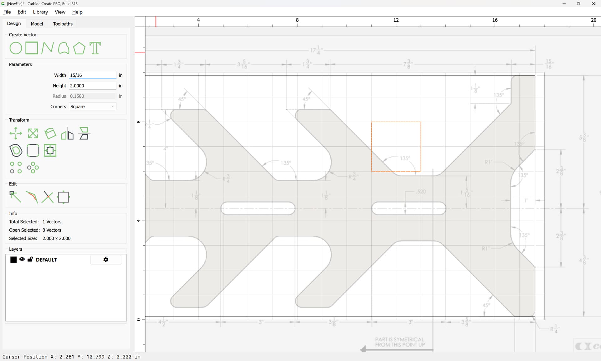Toggle DEFAULT layer visibility eye
This screenshot has height=361, width=601.
[x=22, y=259]
